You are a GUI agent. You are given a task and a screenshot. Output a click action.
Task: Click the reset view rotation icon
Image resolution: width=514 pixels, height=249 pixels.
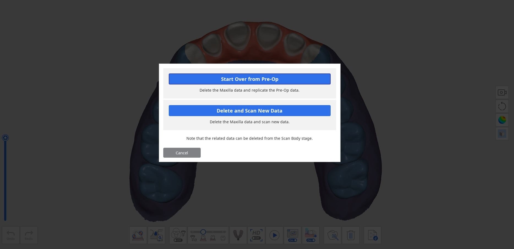point(502,106)
